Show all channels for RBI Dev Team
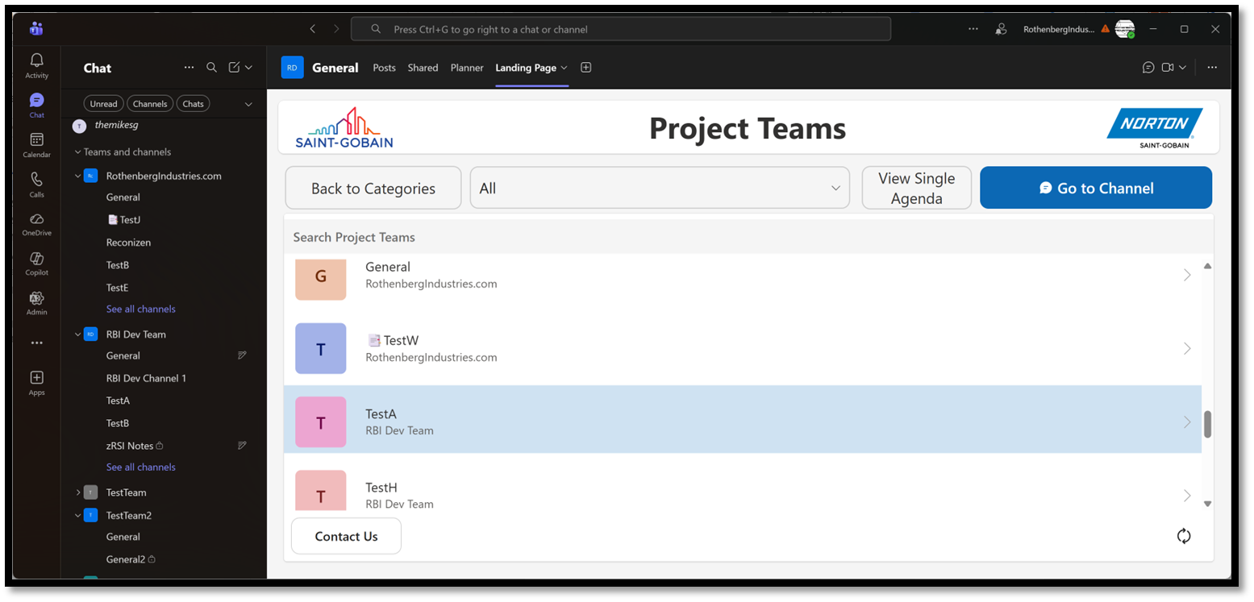Image resolution: width=1254 pixels, height=602 pixels. (x=140, y=467)
